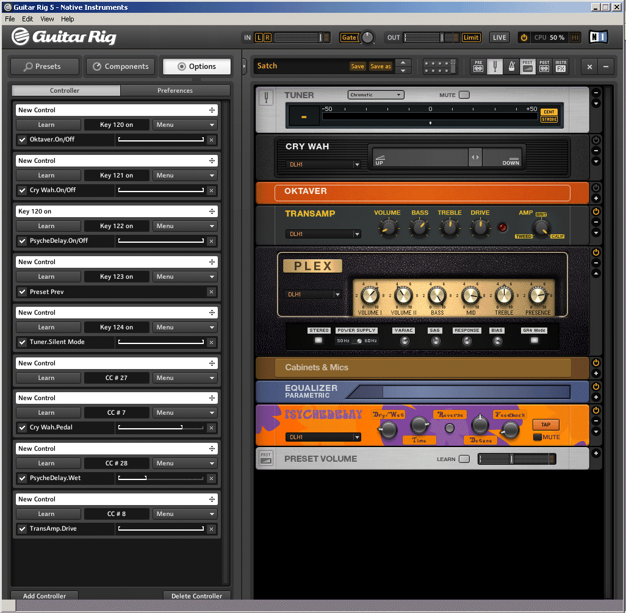
Task: Open the Menu dropdown for Key 120 on
Action: click(x=185, y=125)
